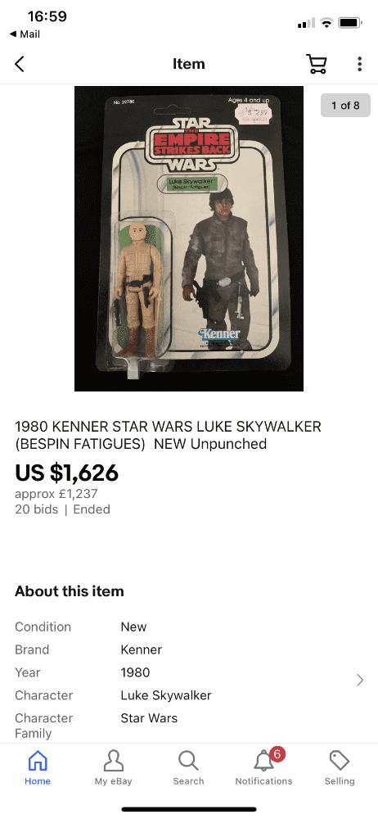Open the shopping cart
This screenshot has width=378, height=819.
316,64
